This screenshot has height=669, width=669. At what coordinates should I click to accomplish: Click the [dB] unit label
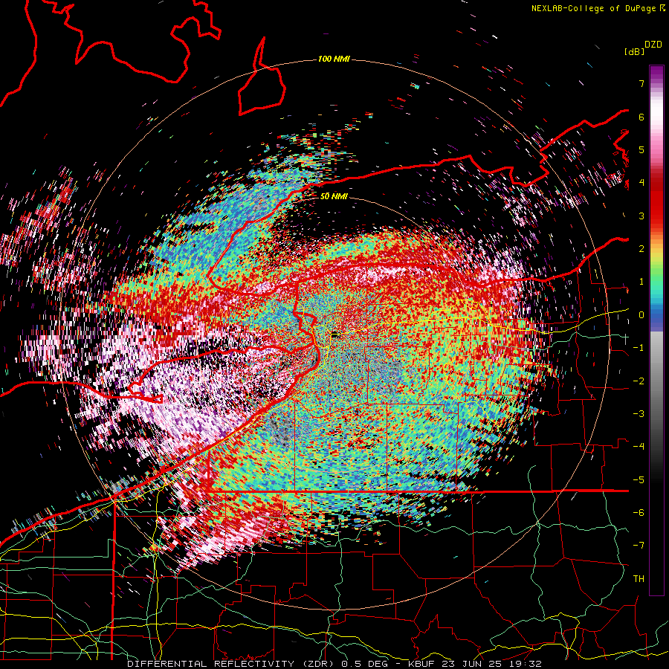(x=634, y=51)
